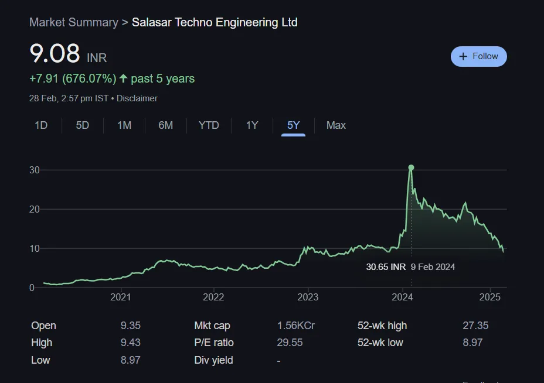Viewport: 544px width, 383px height.
Task: Click the plus icon in Follow button
Action: pyautogui.click(x=463, y=56)
